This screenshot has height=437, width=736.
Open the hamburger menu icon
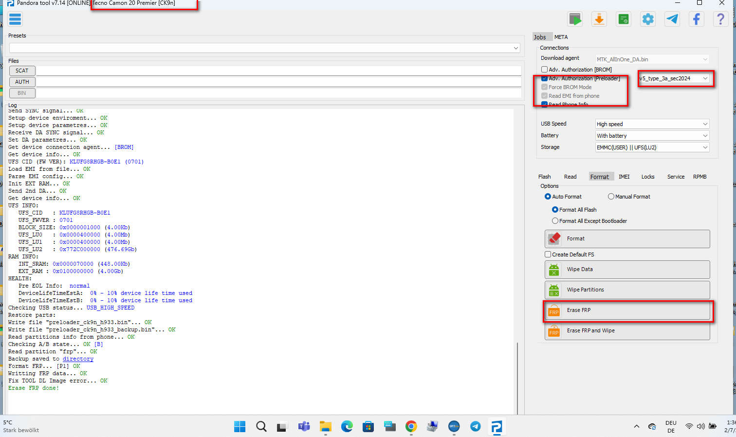[x=15, y=19]
